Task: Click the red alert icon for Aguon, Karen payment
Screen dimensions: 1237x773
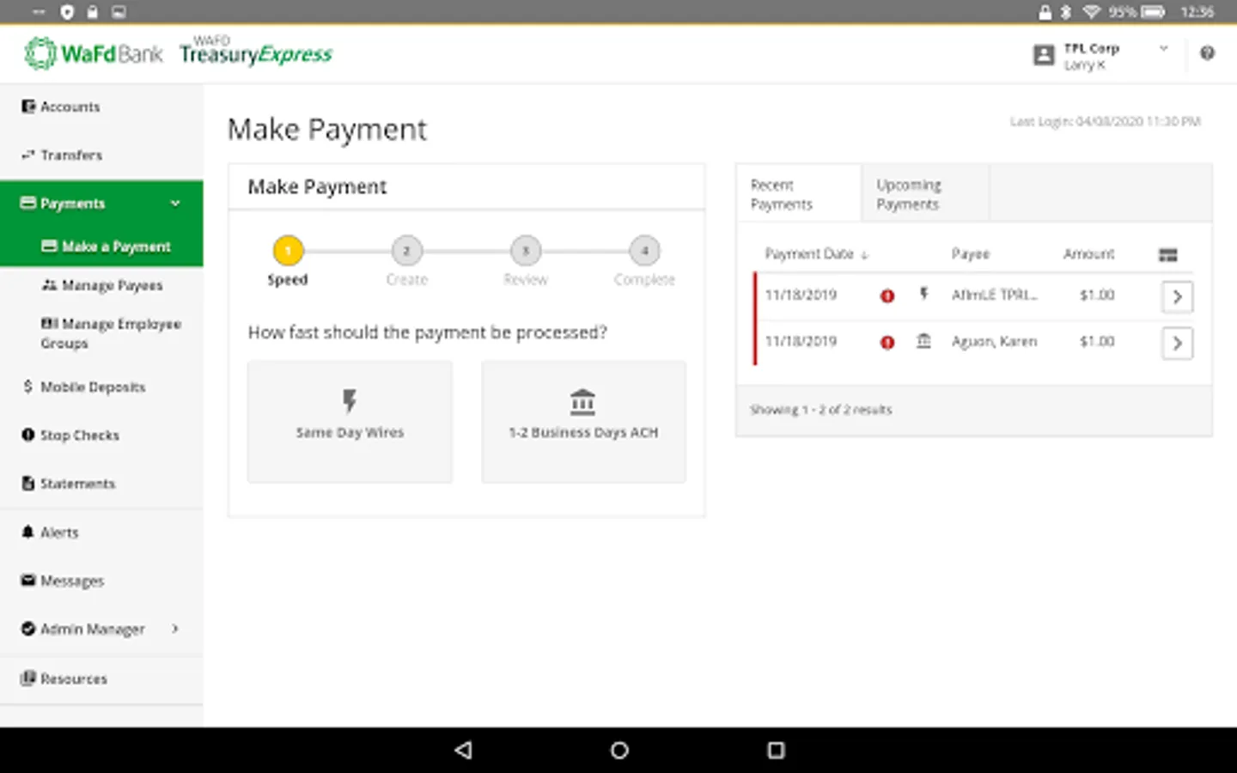Action: click(x=887, y=342)
